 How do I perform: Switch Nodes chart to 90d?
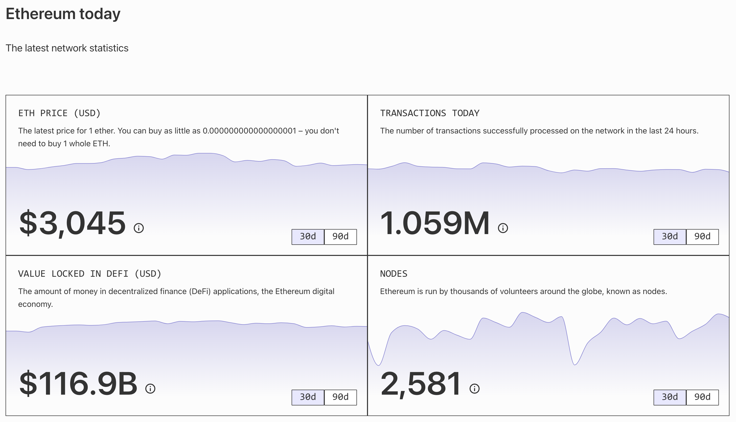coord(702,397)
